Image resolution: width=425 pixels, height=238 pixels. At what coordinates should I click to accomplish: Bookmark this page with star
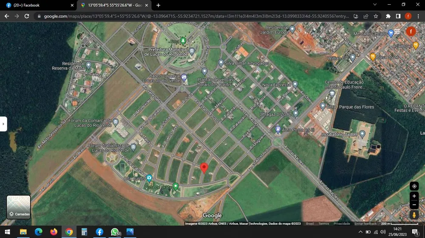coord(376,16)
